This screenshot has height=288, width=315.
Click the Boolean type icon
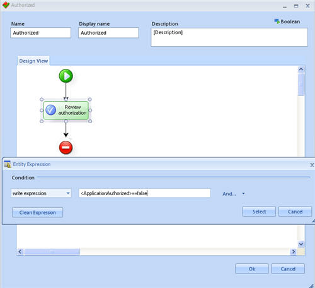coord(277,21)
